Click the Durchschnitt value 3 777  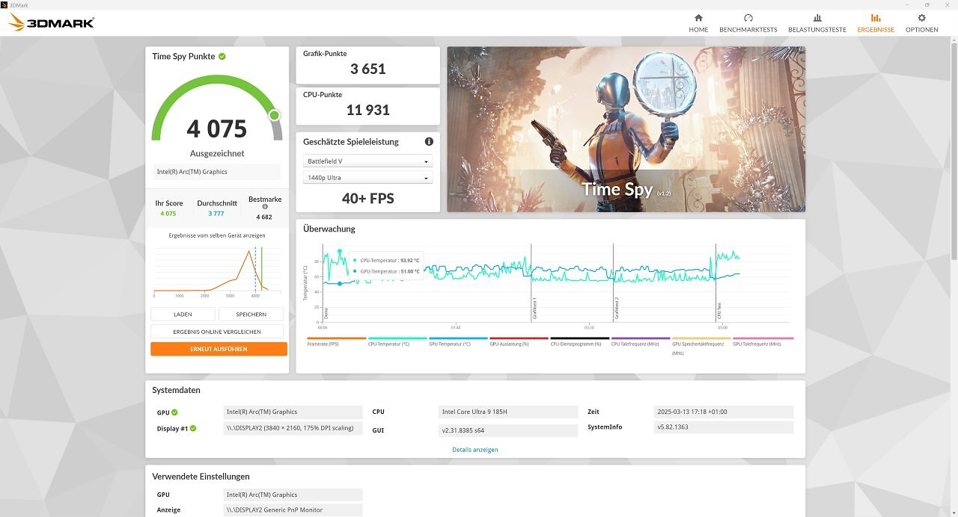(216, 214)
